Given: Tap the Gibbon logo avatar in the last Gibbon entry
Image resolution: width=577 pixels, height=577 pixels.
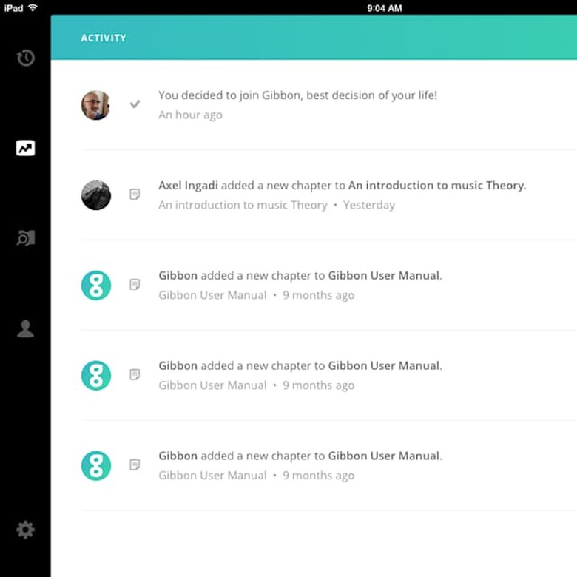Looking at the screenshot, I should 95,465.
